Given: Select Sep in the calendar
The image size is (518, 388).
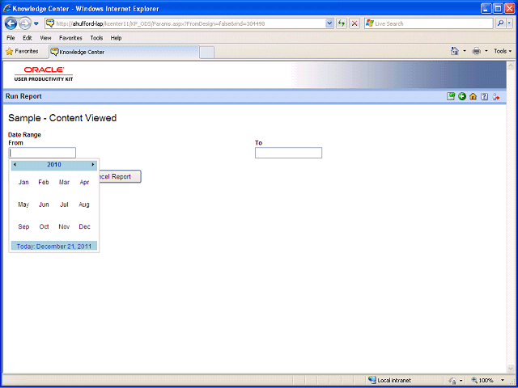Looking at the screenshot, I should (x=23, y=226).
